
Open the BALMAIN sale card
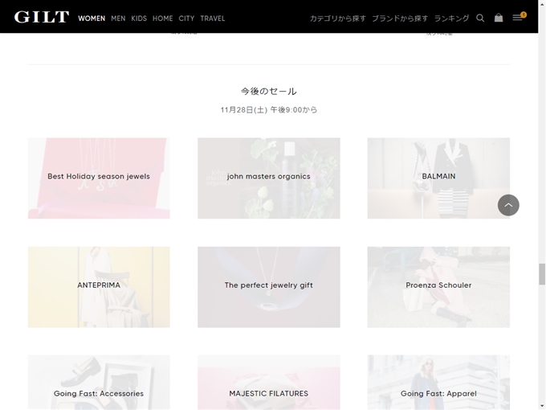point(438,178)
